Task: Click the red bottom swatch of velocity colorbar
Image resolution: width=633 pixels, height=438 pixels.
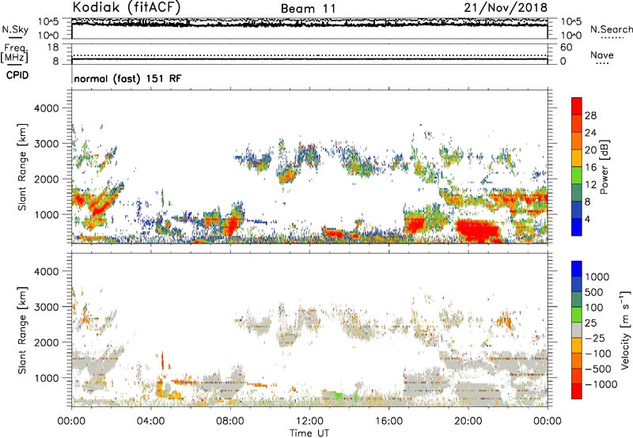Action: tap(577, 391)
